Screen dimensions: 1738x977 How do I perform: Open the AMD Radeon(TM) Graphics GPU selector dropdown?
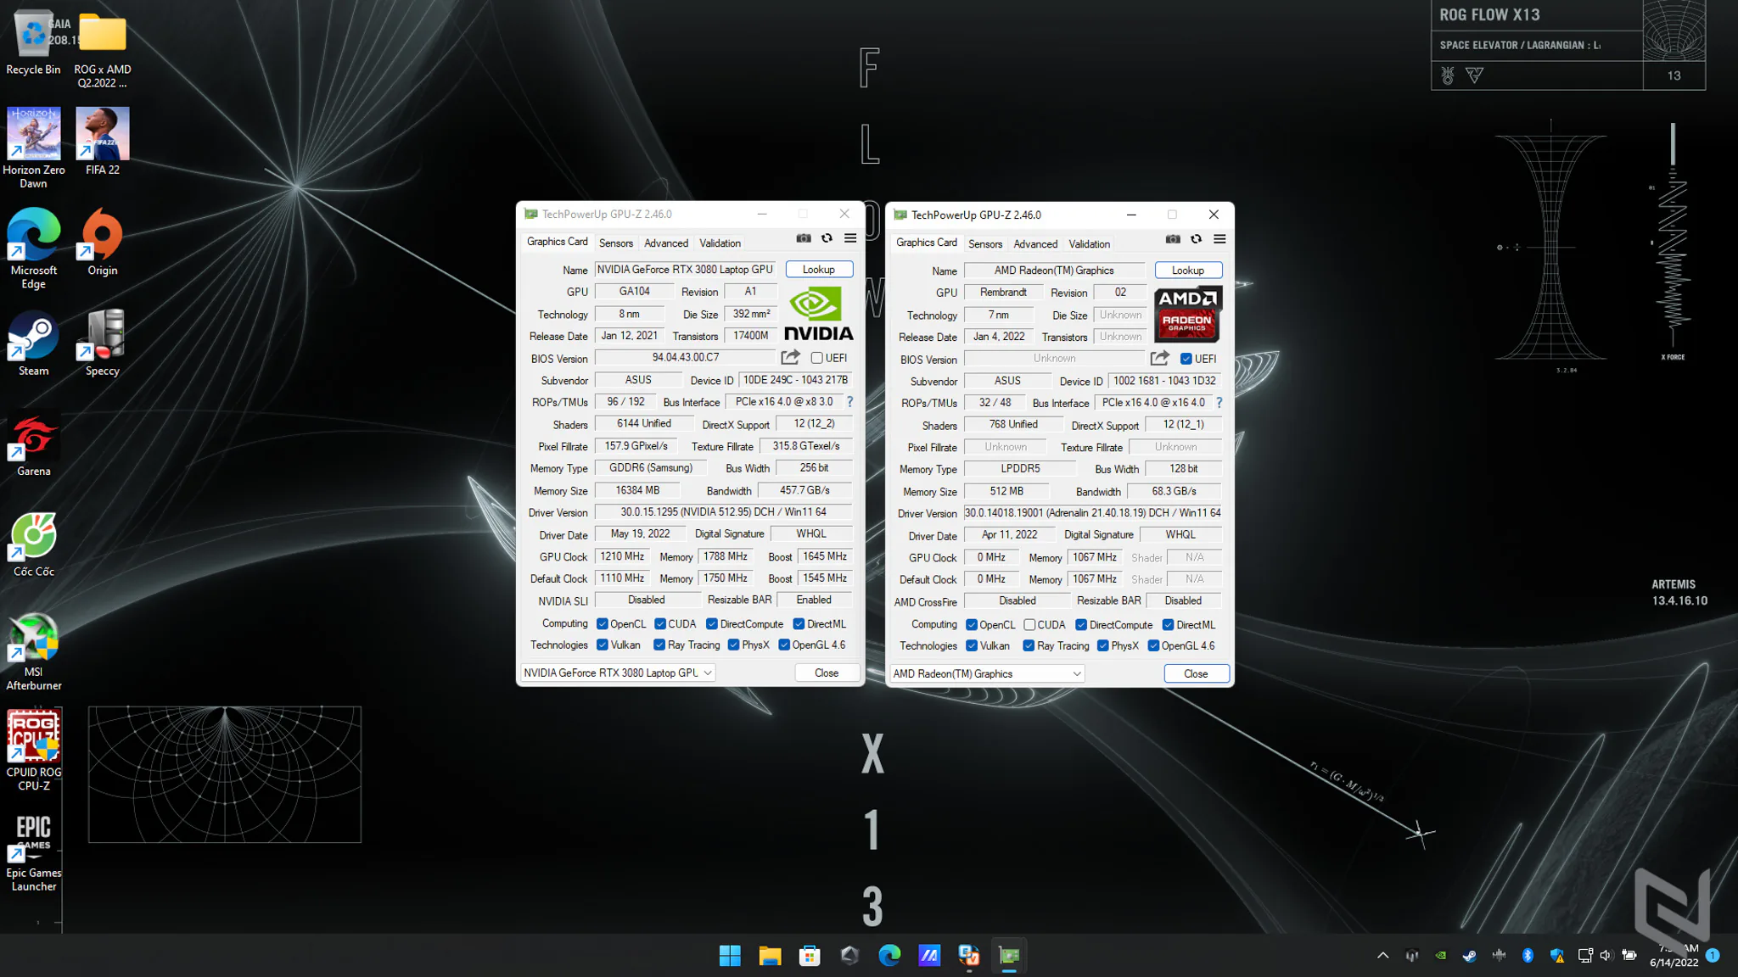[987, 673]
